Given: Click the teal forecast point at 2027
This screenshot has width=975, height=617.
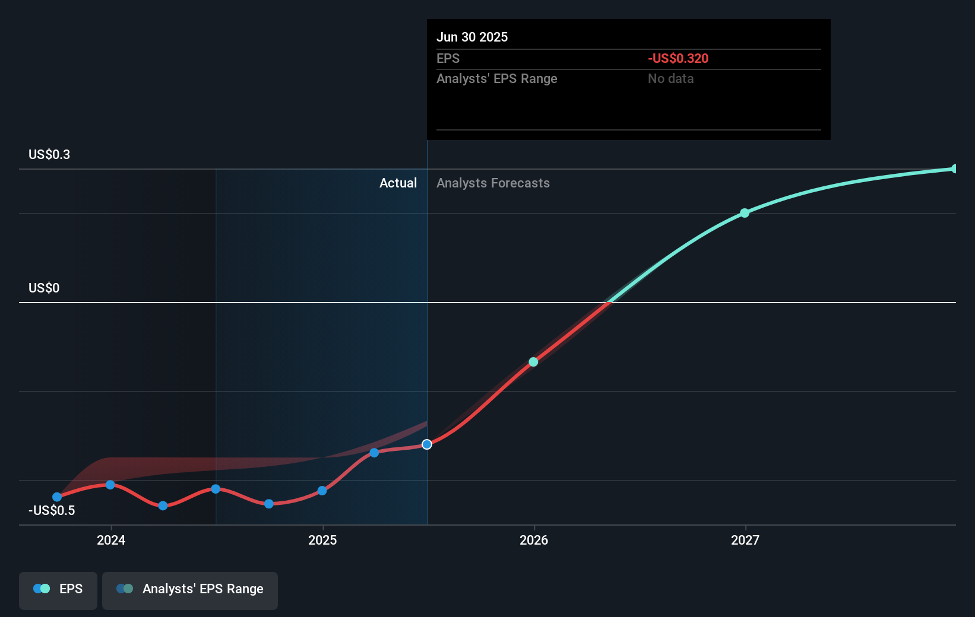Looking at the screenshot, I should tap(745, 213).
